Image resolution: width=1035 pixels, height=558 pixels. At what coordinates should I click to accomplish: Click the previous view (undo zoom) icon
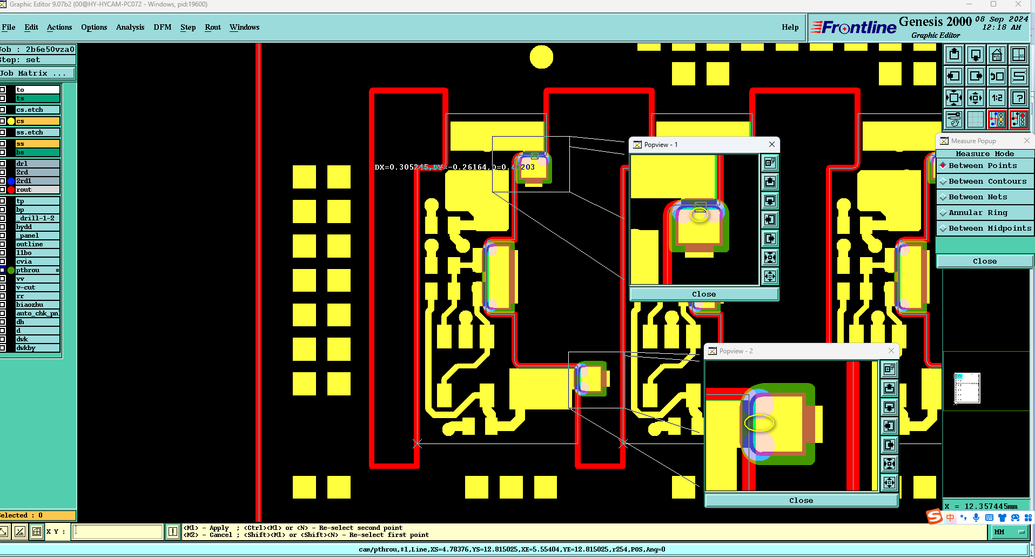997,76
